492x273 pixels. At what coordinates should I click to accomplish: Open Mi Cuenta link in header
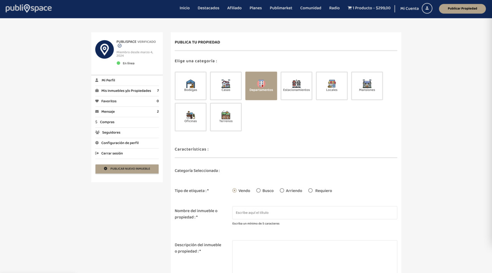coord(409,8)
